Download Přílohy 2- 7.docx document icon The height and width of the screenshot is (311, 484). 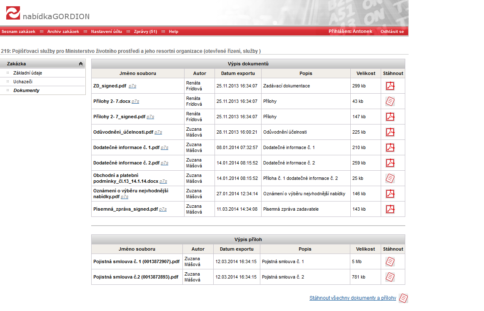tap(390, 101)
